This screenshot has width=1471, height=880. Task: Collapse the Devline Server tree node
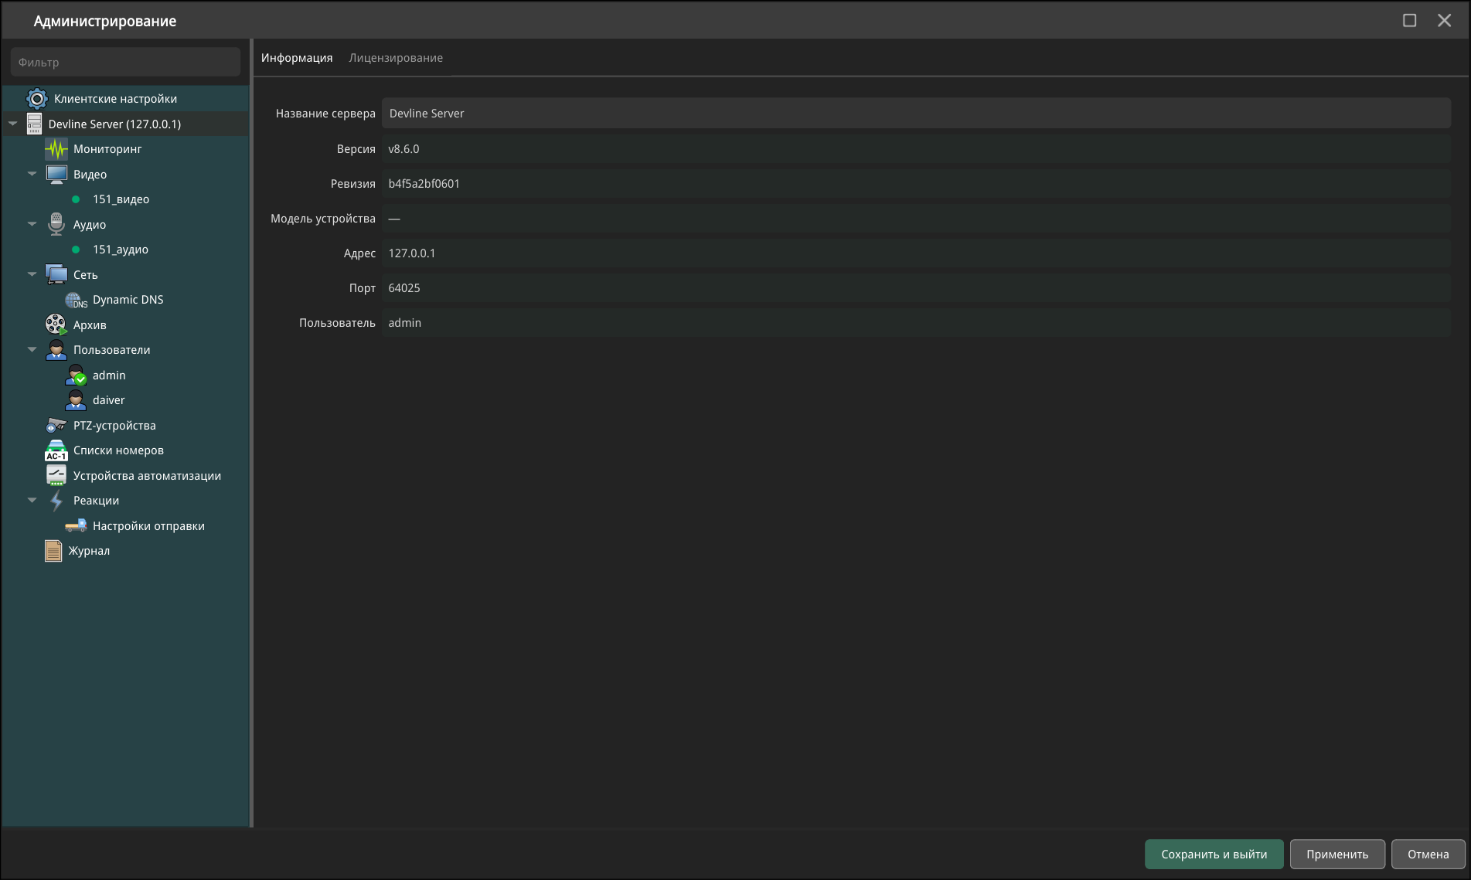[x=12, y=124]
